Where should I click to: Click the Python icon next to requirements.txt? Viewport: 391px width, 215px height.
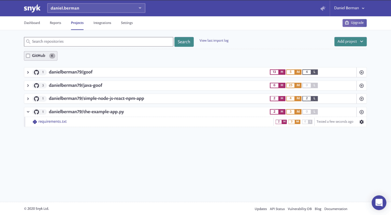(35, 122)
